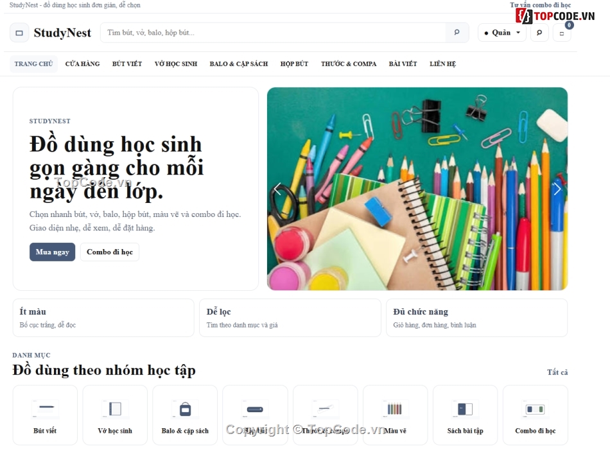Screen dimensions: 610x452
Task: Click the cart count badge showing 0
Action: click(x=569, y=25)
